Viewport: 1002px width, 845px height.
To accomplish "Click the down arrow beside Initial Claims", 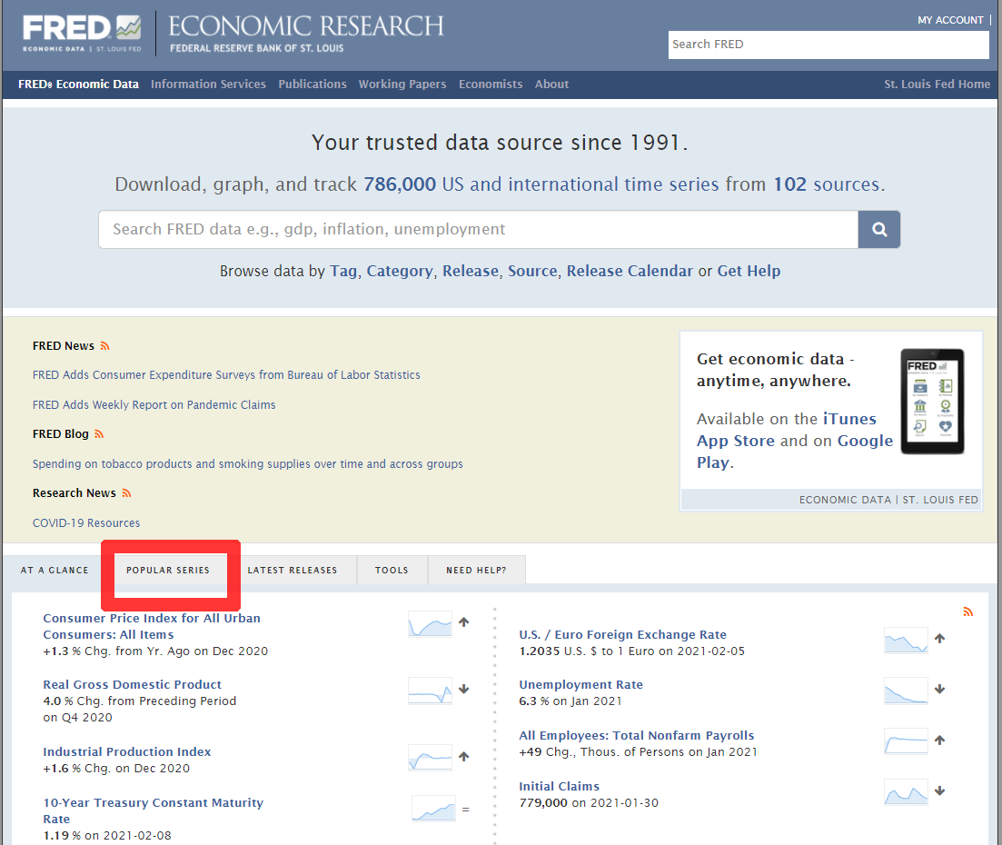I will point(939,790).
